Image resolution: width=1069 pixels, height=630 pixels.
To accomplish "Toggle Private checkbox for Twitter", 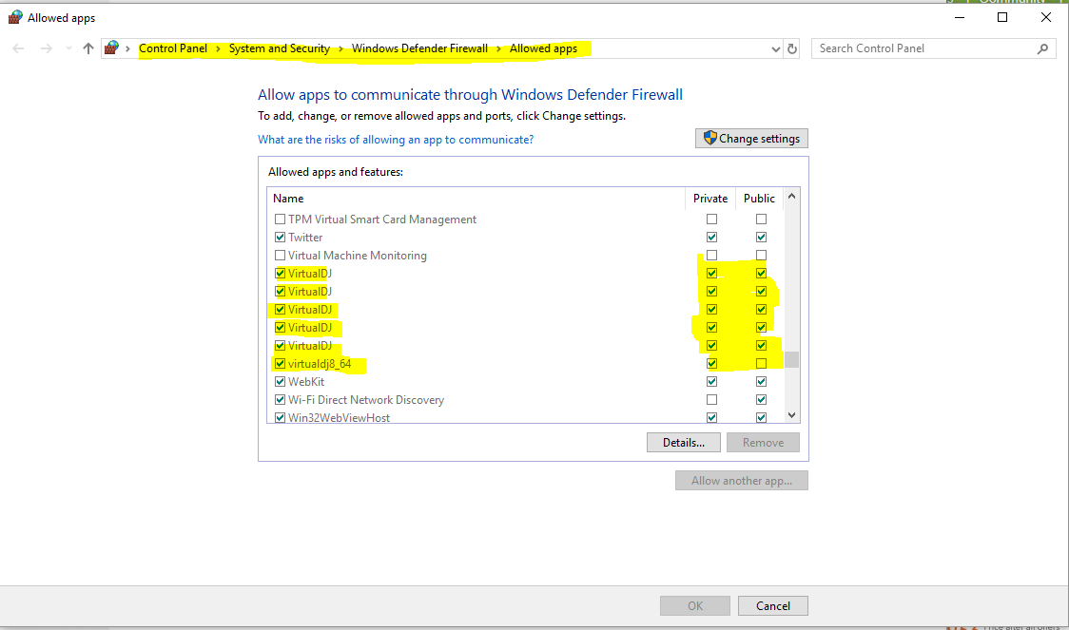I will click(711, 237).
